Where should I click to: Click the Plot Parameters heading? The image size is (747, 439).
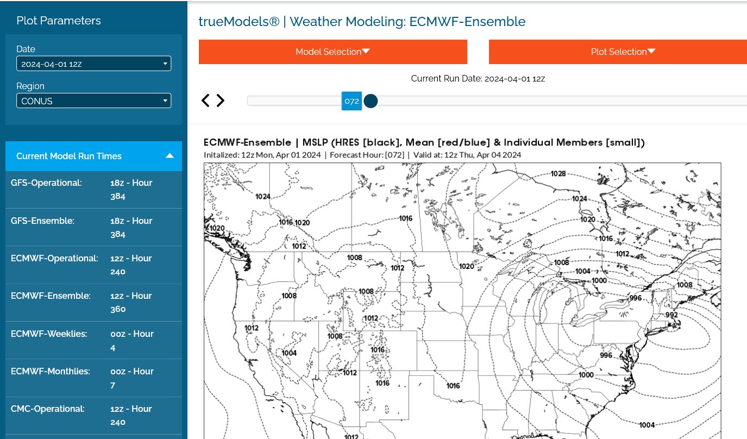click(x=59, y=21)
